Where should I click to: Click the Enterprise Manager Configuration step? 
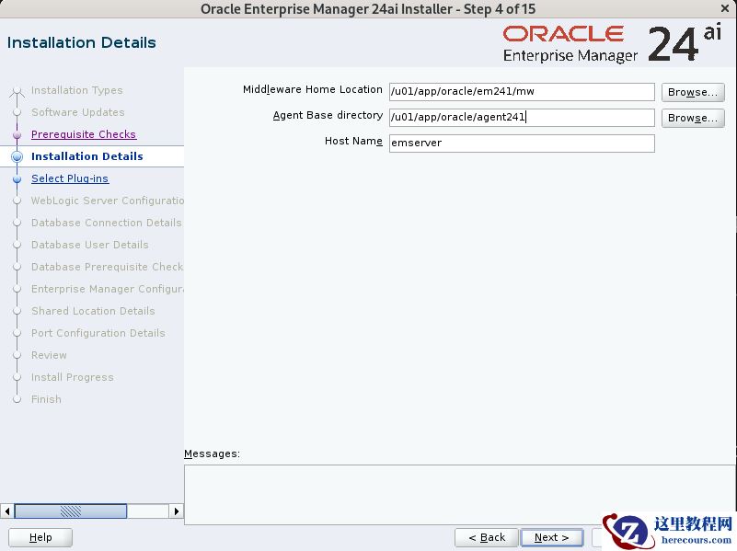click(x=107, y=289)
